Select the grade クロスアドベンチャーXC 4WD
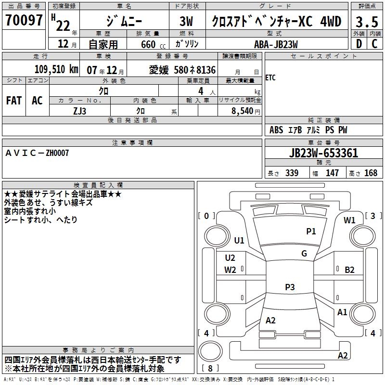This screenshot has width=385, height=385. (277, 21)
